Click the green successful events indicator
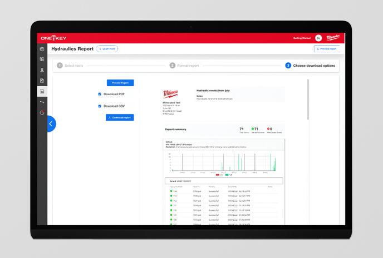Viewport: 383px width, 258px height. point(253,128)
